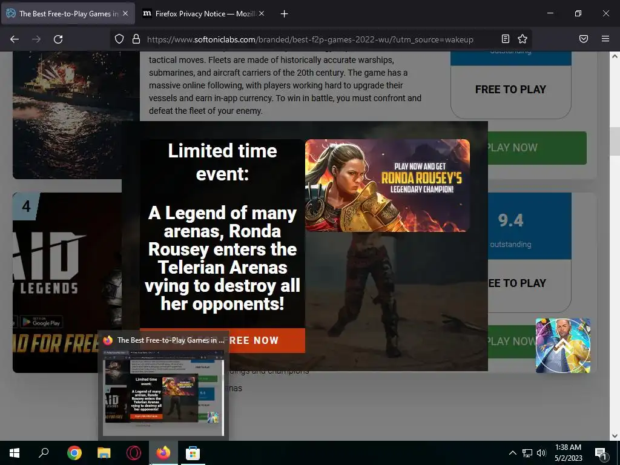The width and height of the screenshot is (620, 465).
Task: Go back to the previous page
Action: [x=15, y=39]
